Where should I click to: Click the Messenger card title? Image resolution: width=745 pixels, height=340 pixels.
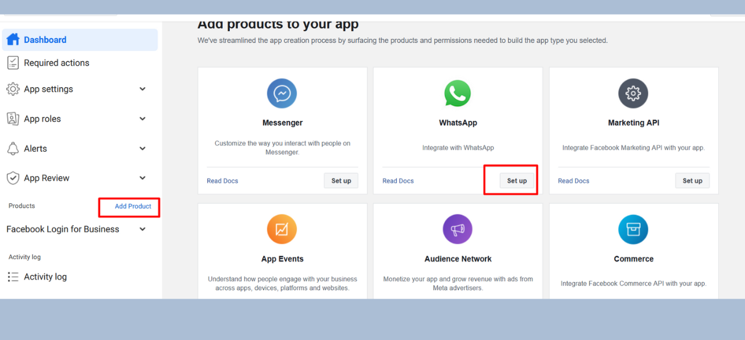point(282,123)
